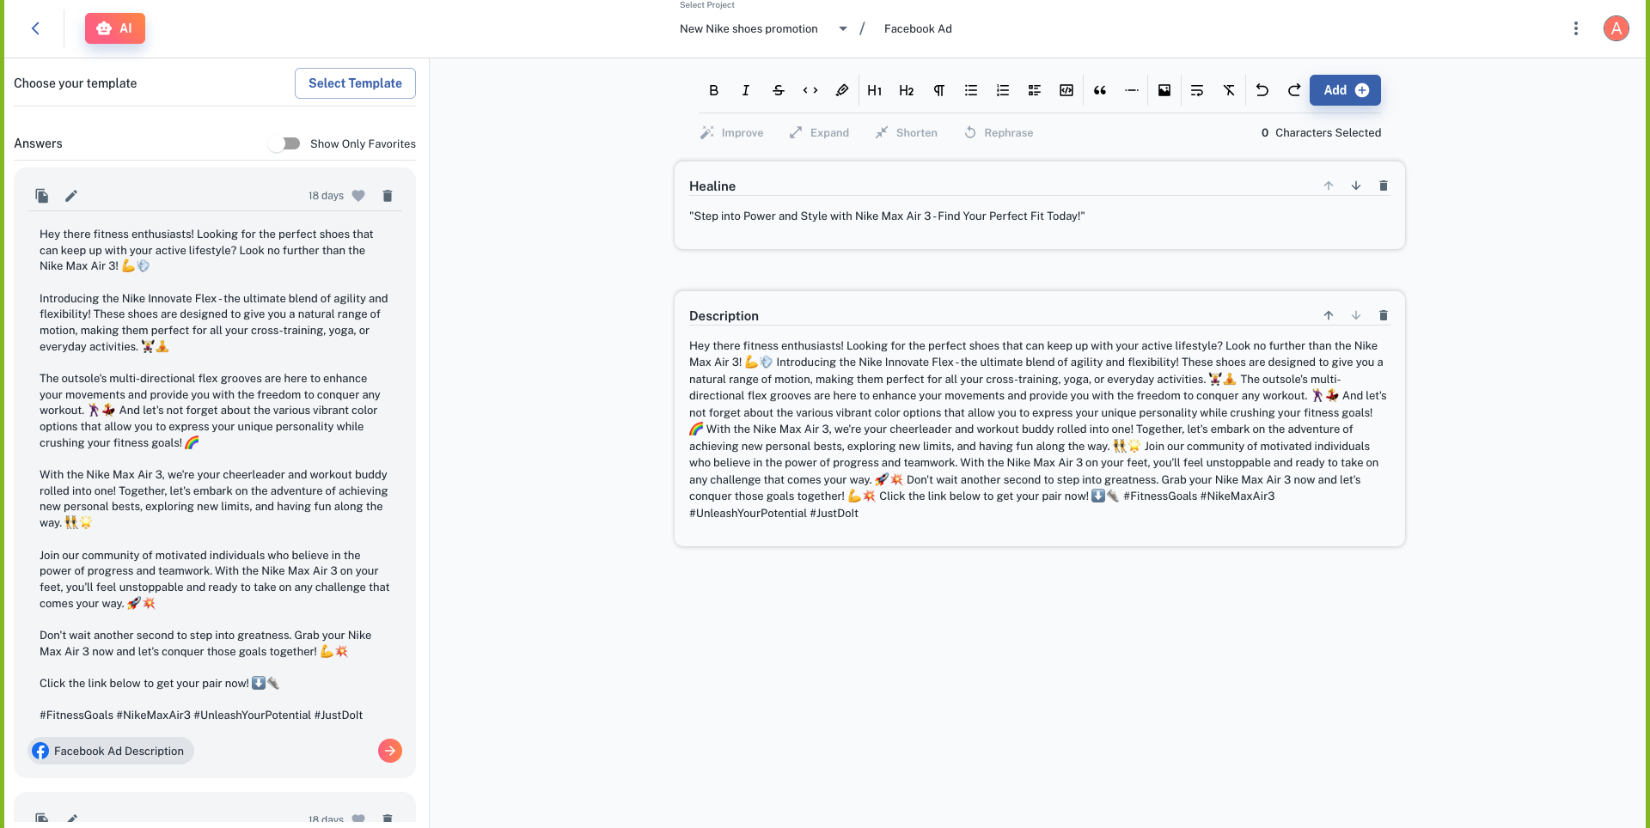This screenshot has height=828, width=1650.
Task: Move the Healine block down
Action: pyautogui.click(x=1356, y=186)
